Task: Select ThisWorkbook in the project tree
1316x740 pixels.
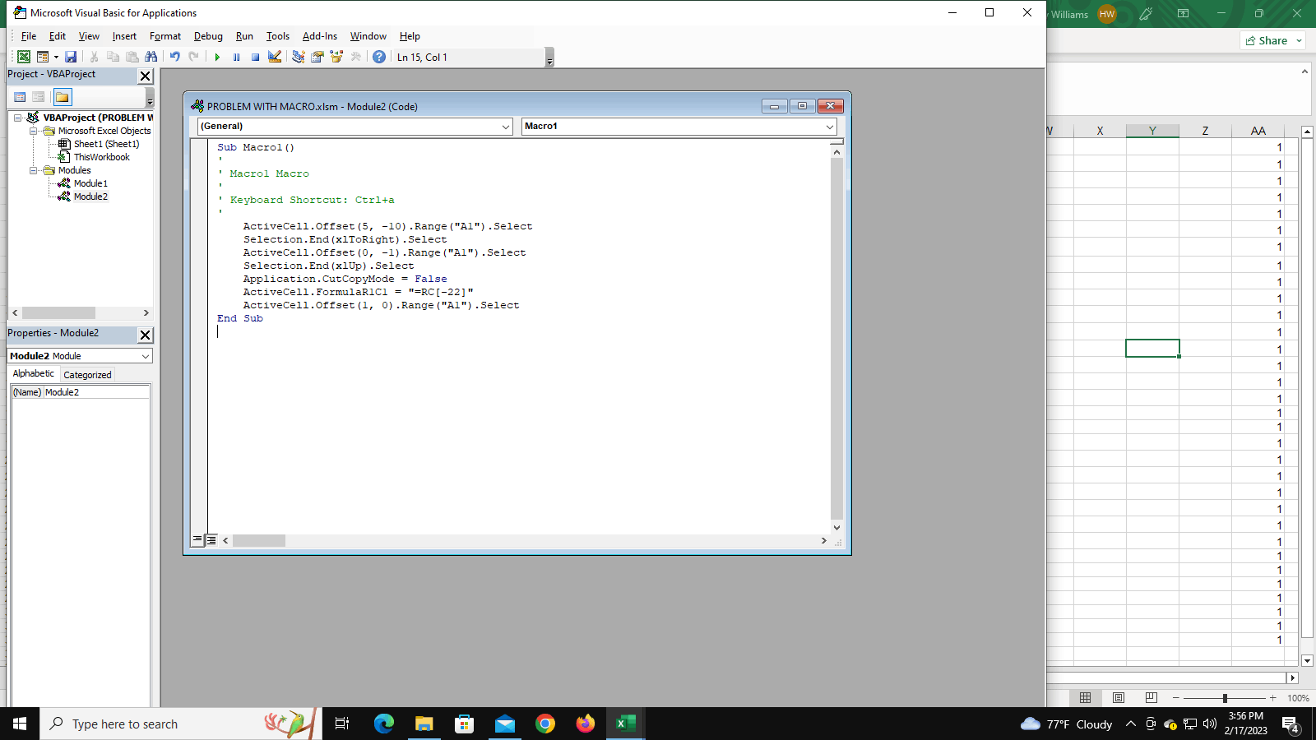Action: 101,157
